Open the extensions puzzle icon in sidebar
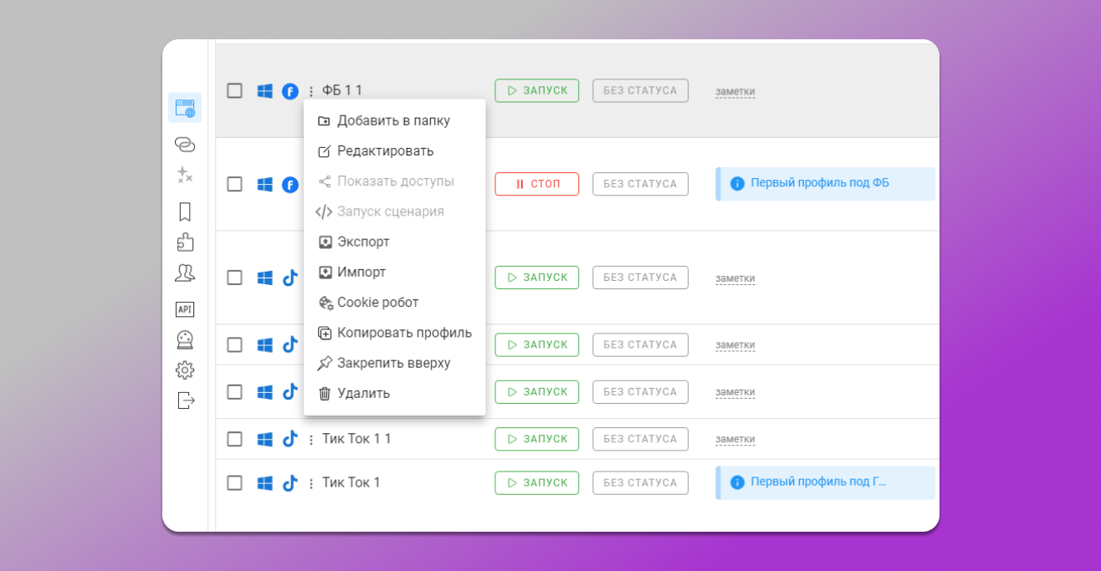Image resolution: width=1101 pixels, height=571 pixels. 185,242
